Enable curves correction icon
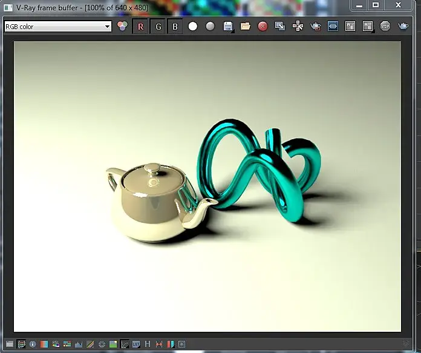 tap(90, 344)
